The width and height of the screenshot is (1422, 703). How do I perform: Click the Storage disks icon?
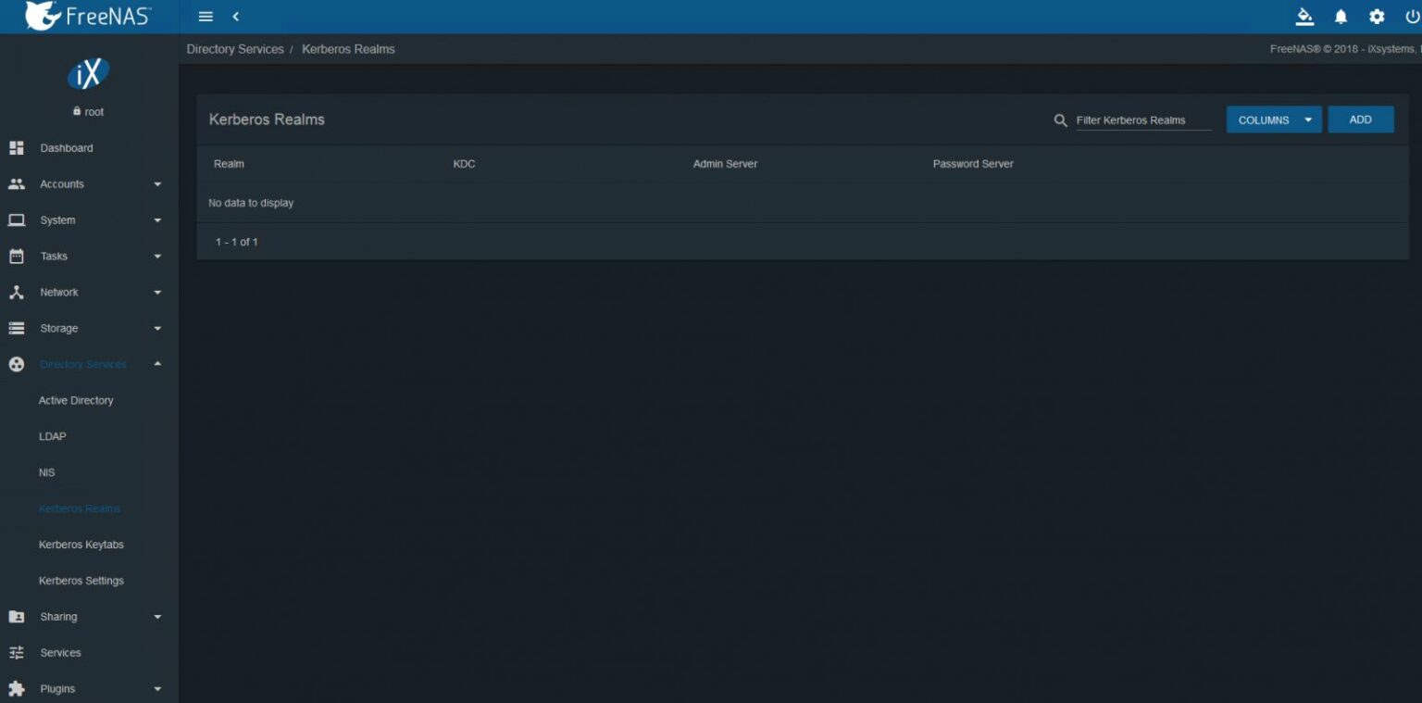click(x=16, y=329)
